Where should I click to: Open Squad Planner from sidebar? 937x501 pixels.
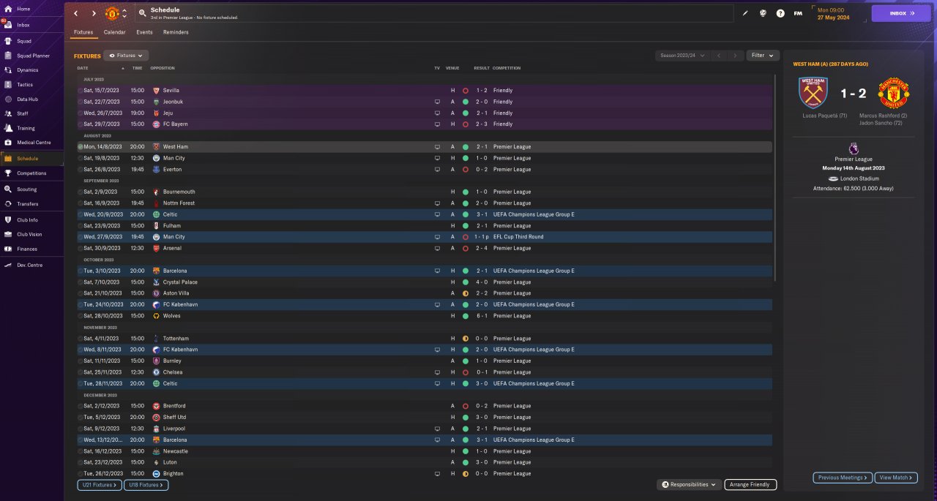[x=31, y=56]
